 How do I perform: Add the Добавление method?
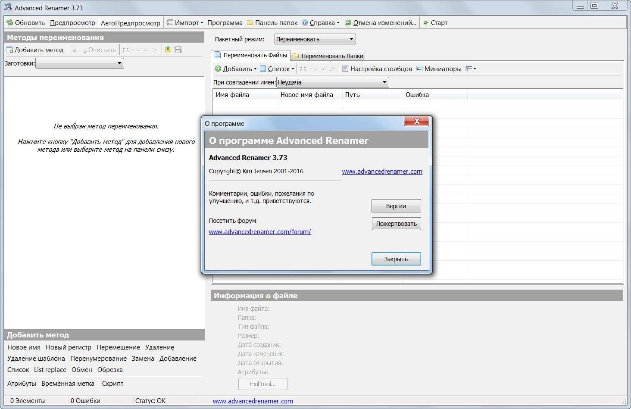178,359
